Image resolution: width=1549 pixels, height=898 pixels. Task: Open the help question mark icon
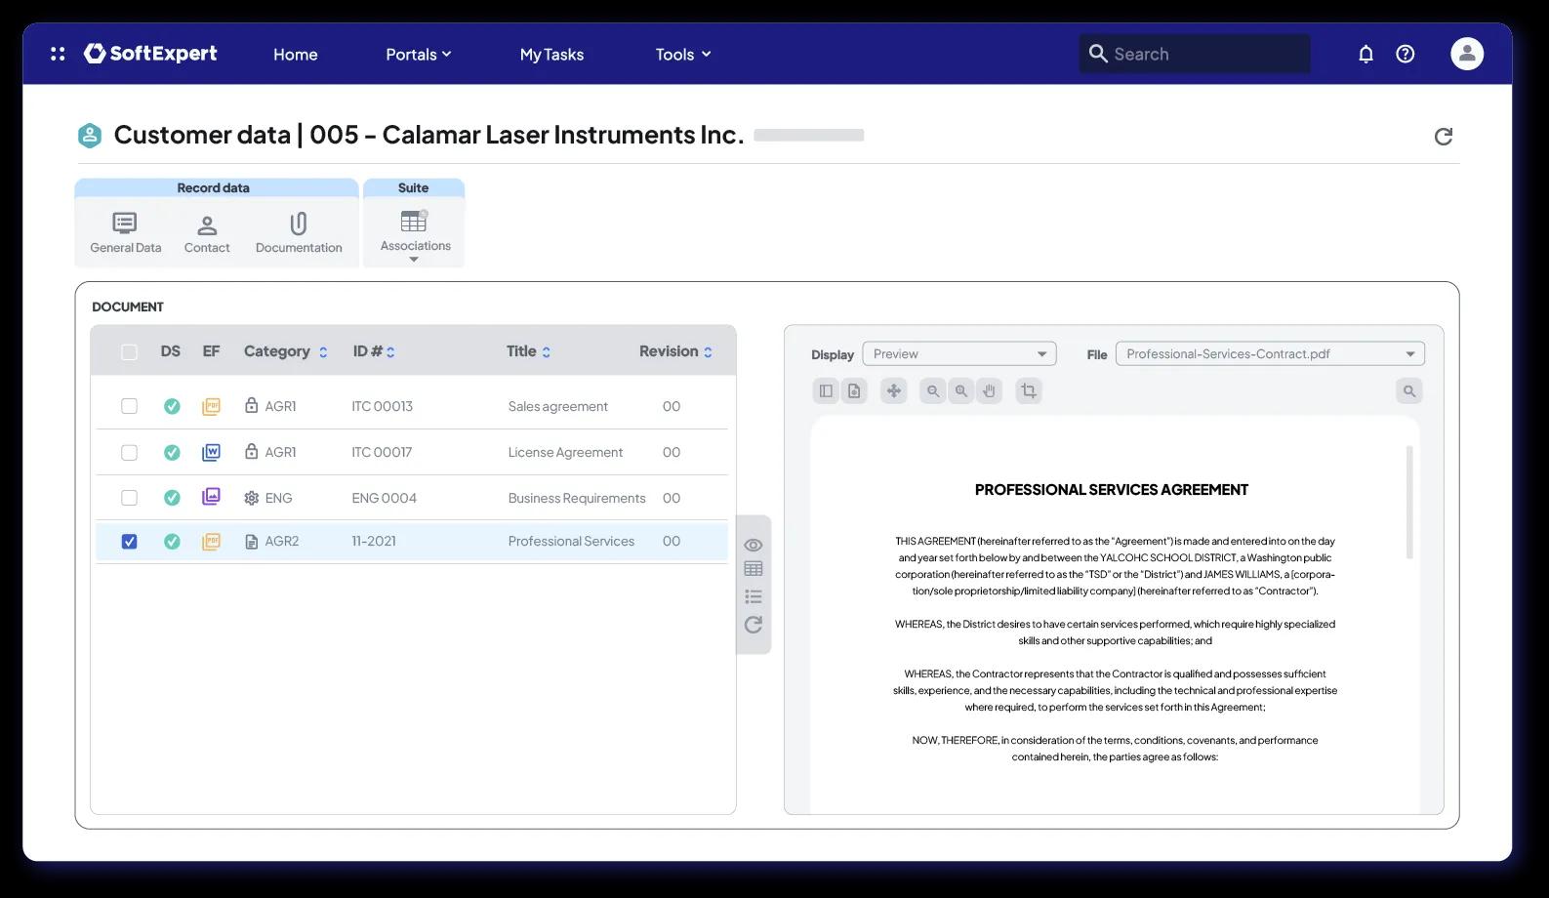pyautogui.click(x=1405, y=54)
